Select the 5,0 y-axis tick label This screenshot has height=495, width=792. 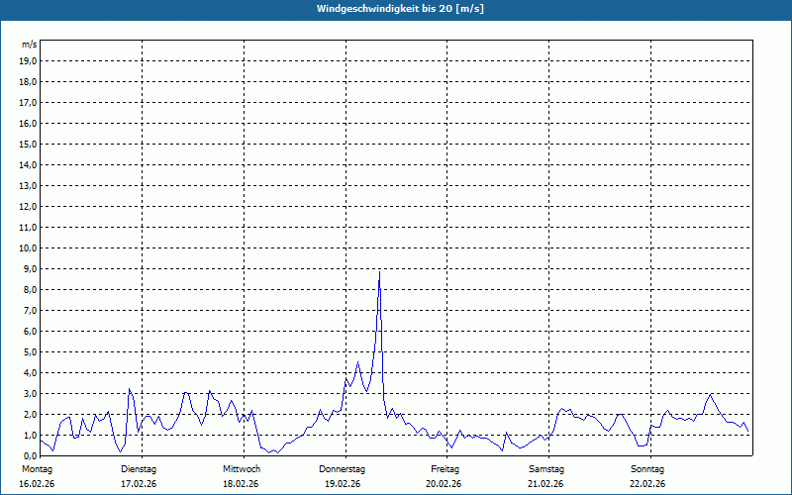pos(29,351)
